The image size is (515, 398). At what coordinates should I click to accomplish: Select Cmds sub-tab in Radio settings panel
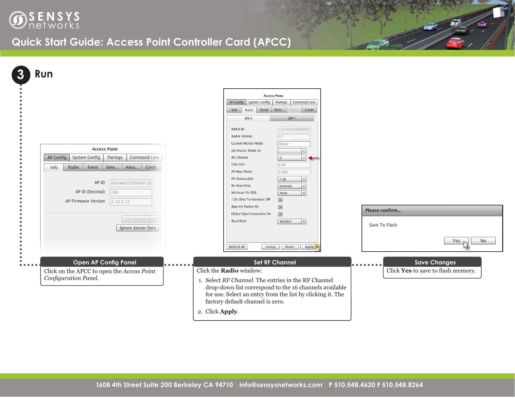coord(309,110)
